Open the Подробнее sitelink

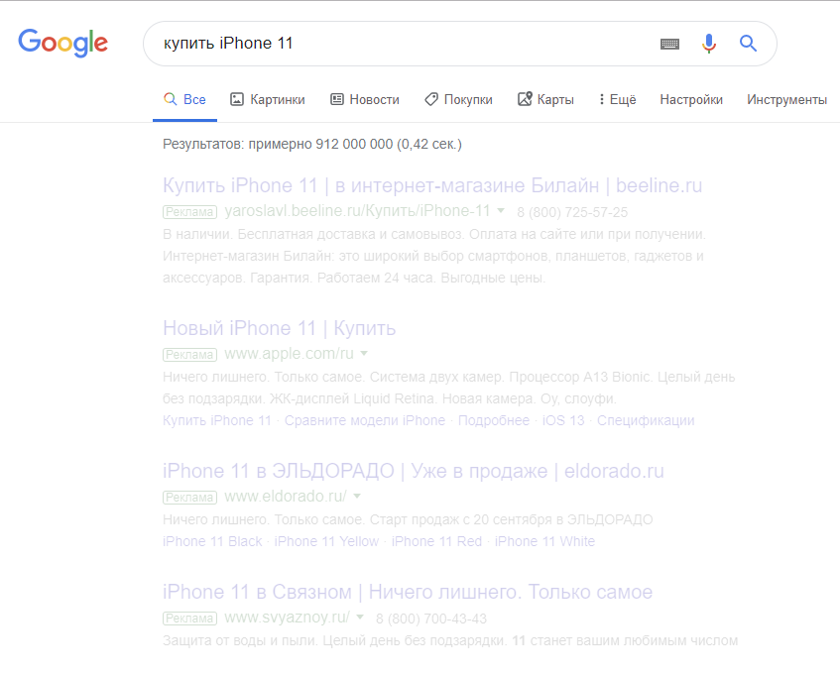coord(494,420)
